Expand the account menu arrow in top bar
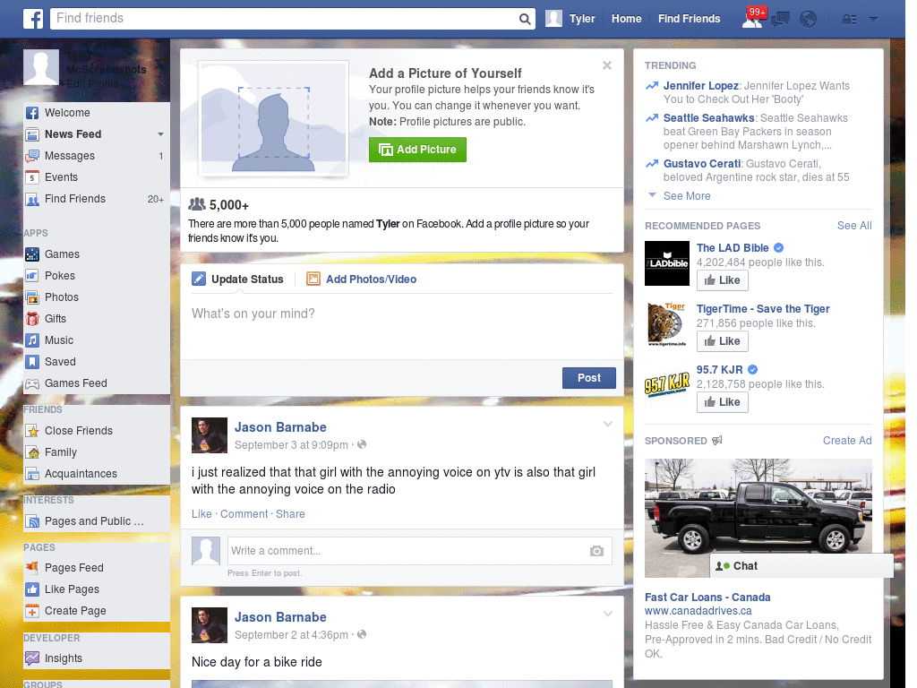The image size is (917, 688). (874, 19)
